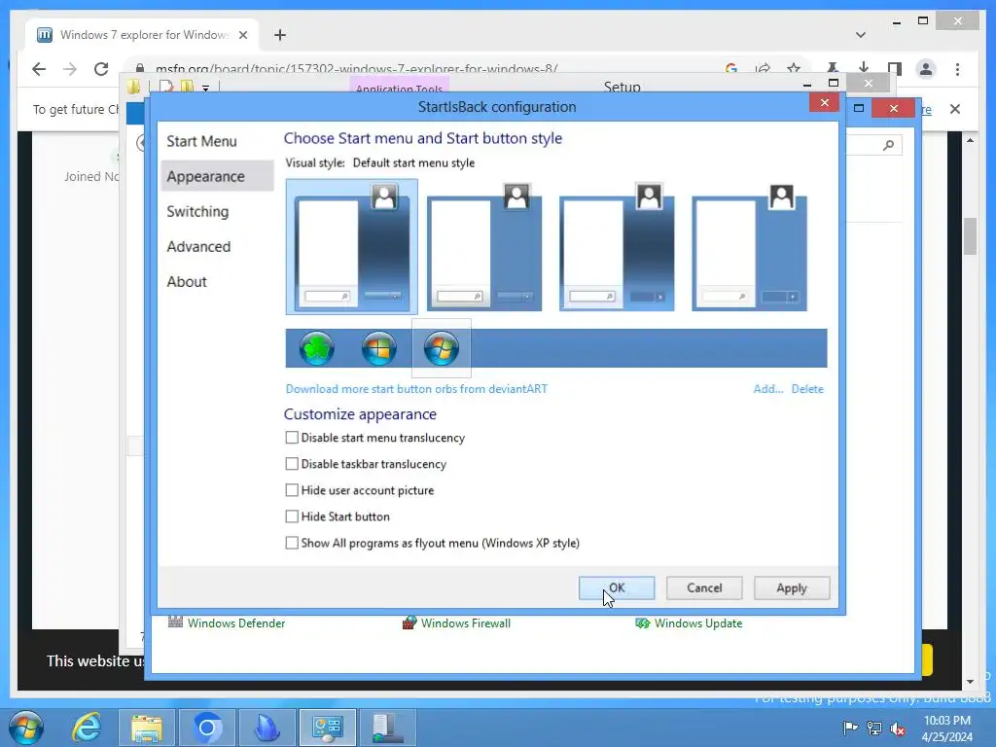Open the Switching settings section

pos(197,211)
